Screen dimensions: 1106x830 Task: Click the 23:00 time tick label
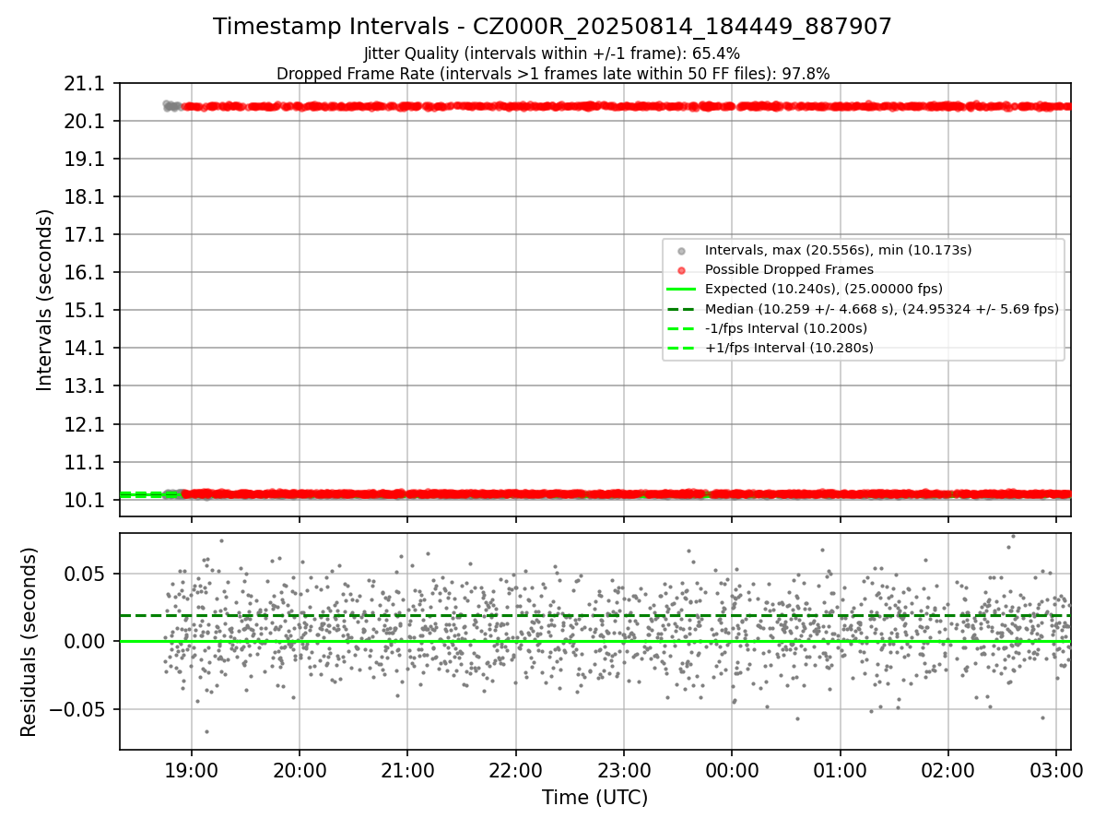coord(624,769)
